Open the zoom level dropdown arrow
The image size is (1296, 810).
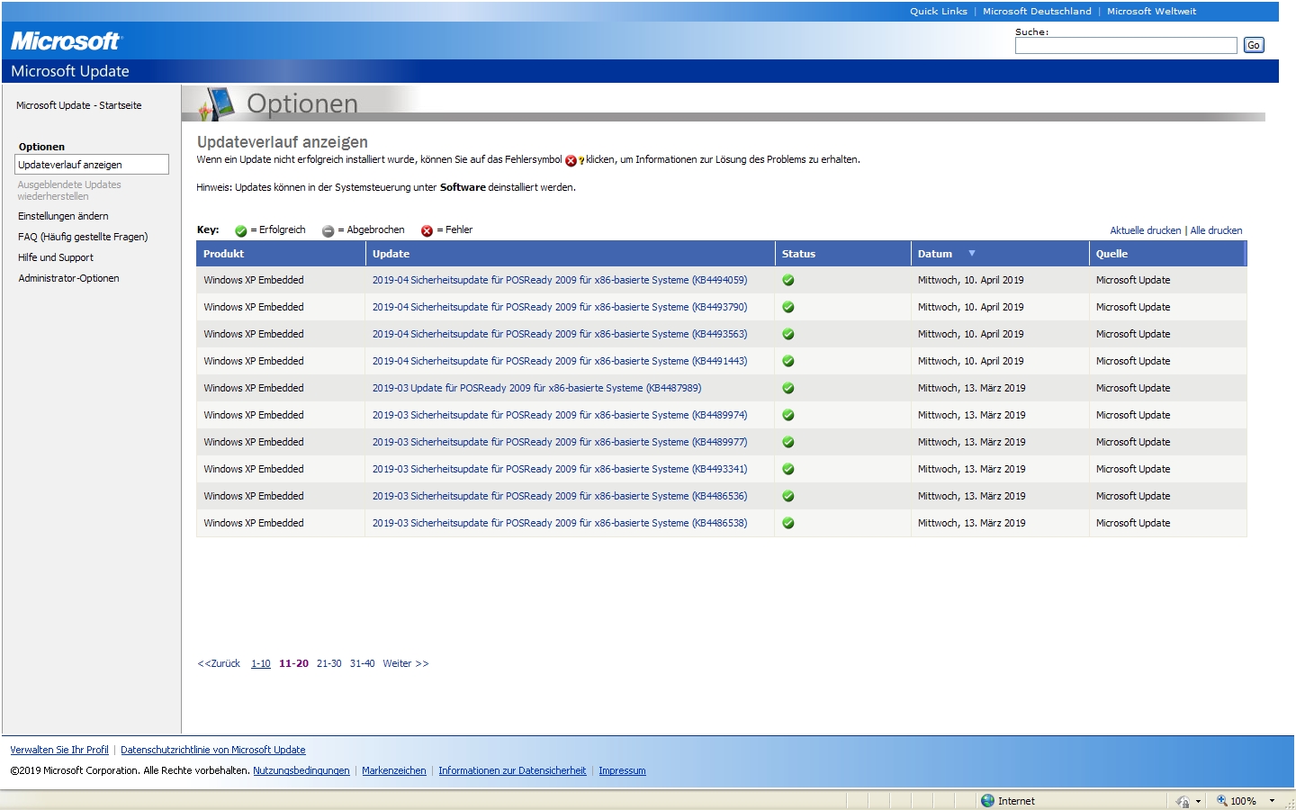(1272, 801)
